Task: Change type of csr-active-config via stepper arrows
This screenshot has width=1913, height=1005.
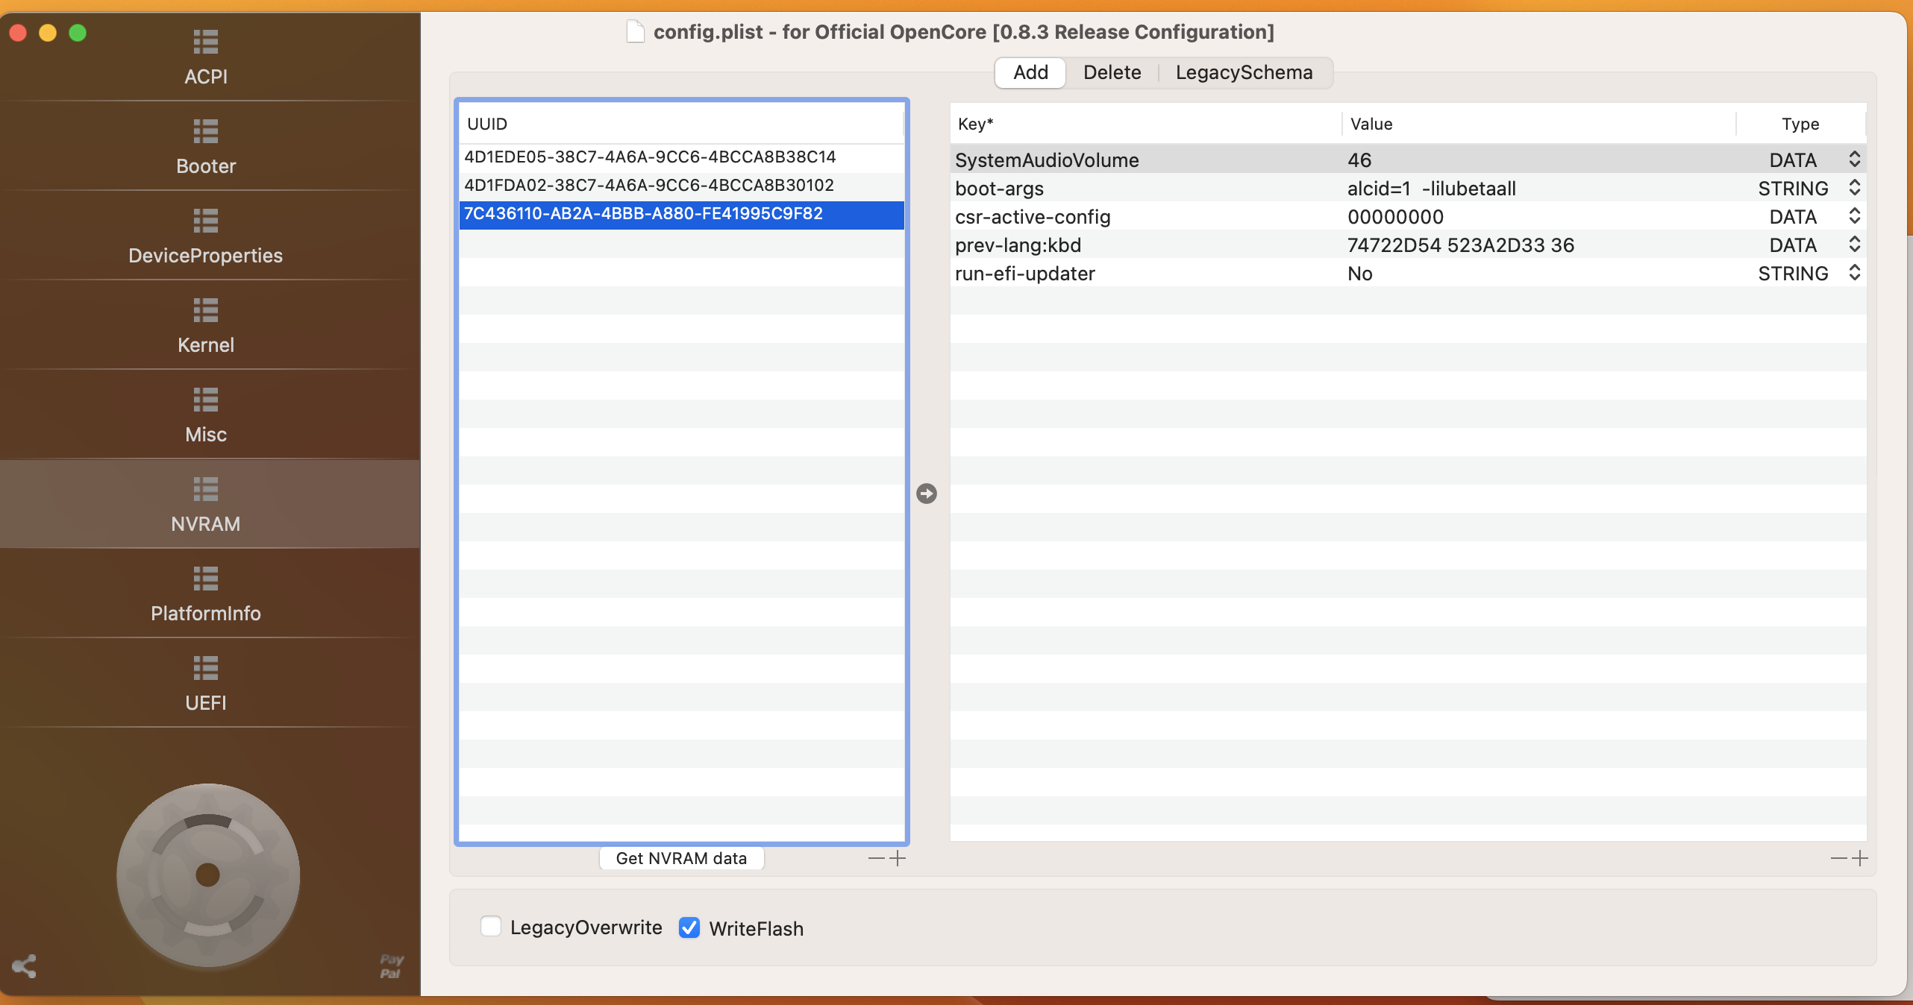Action: pyautogui.click(x=1854, y=217)
